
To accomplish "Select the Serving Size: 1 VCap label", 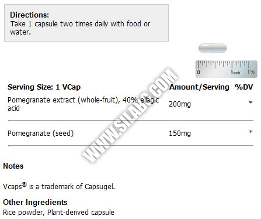I will (44, 87).
